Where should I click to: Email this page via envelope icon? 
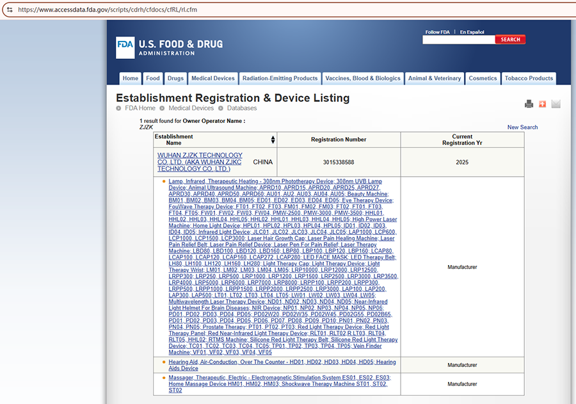point(556,104)
